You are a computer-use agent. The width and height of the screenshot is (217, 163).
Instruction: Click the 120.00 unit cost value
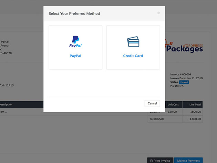[172, 112]
